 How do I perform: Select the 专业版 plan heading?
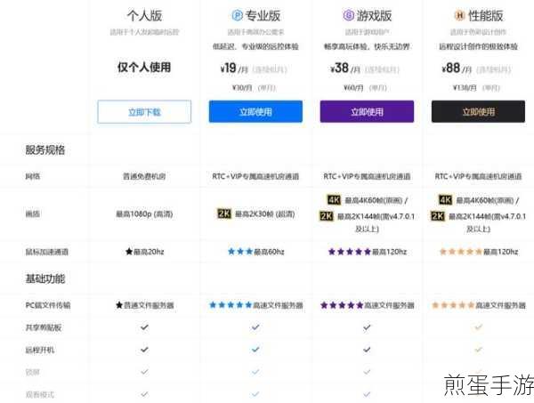tap(263, 16)
